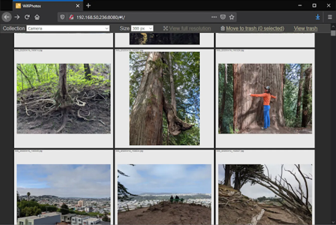Image resolution: width=336 pixels, height=225 pixels.
Task: Click the vertical scrollbar thumb
Action: 333,33
